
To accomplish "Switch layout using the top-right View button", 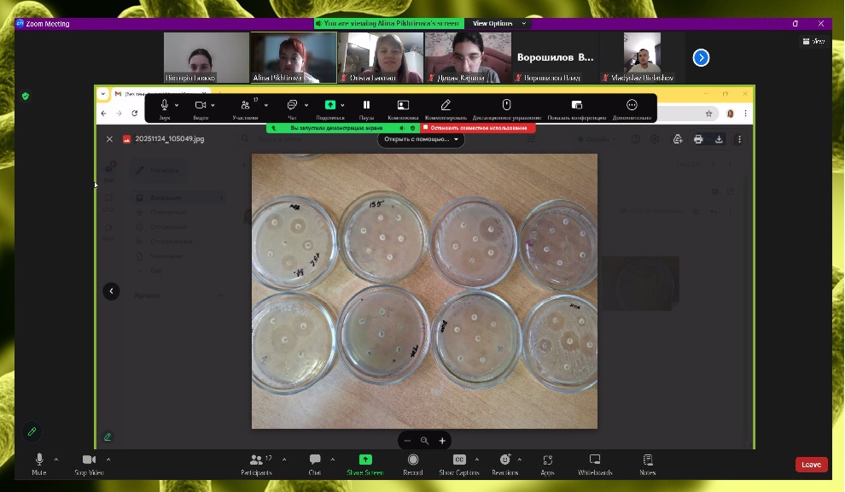I will click(814, 41).
